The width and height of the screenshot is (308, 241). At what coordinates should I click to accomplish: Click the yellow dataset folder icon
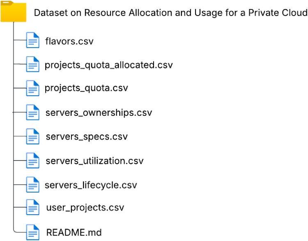[14, 11]
